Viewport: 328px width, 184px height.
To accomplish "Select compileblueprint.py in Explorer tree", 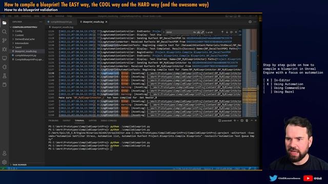I will coord(26,56).
